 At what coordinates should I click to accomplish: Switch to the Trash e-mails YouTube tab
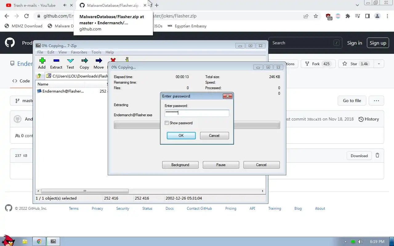coord(34,5)
